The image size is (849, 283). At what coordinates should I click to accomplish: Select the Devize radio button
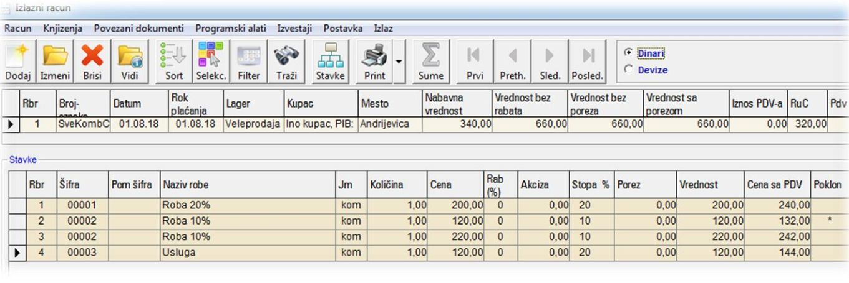(x=628, y=70)
